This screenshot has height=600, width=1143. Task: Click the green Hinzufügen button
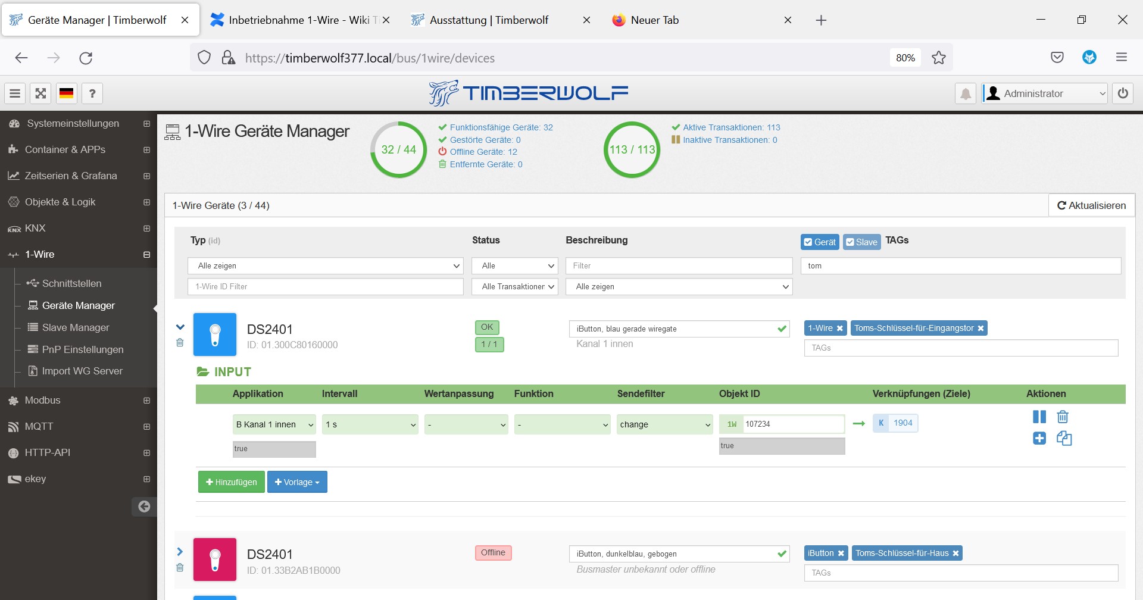(x=232, y=482)
